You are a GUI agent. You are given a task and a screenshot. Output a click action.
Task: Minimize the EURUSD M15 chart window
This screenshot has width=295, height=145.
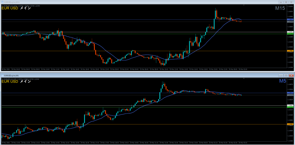coord(281,2)
